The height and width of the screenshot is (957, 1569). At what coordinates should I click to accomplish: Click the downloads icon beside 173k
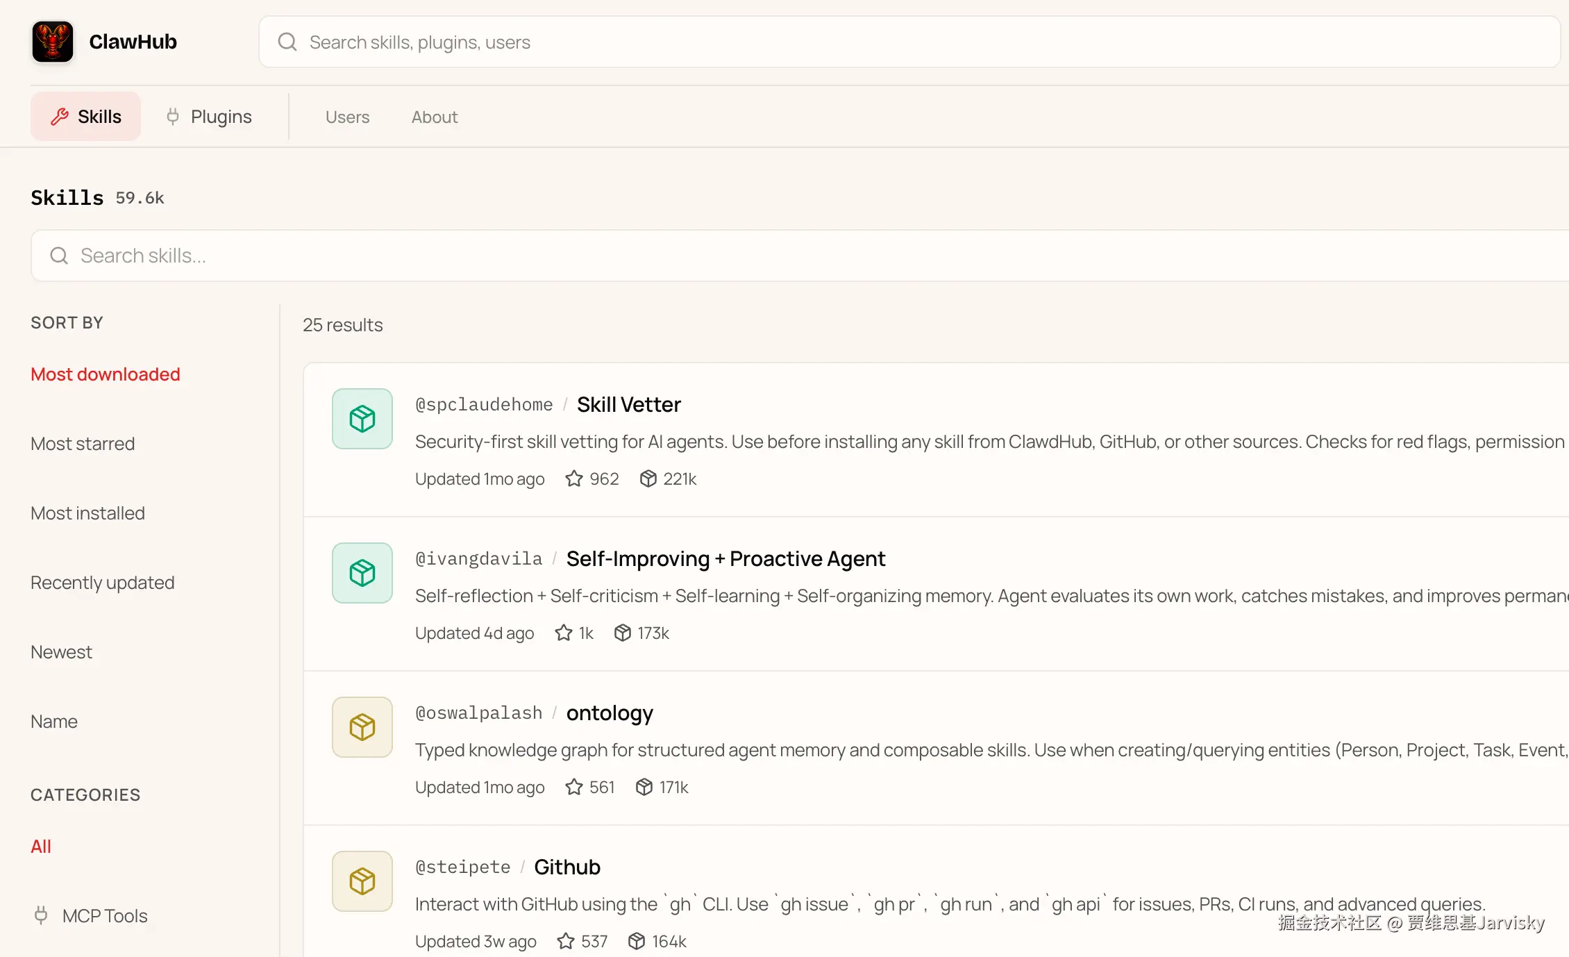coord(623,633)
